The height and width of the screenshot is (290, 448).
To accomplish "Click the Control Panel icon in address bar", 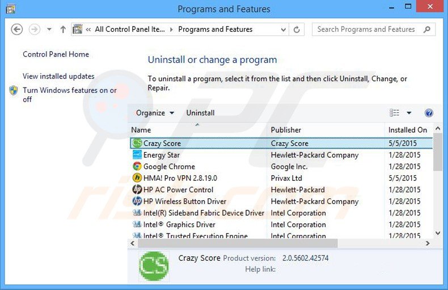I will coord(78,29).
